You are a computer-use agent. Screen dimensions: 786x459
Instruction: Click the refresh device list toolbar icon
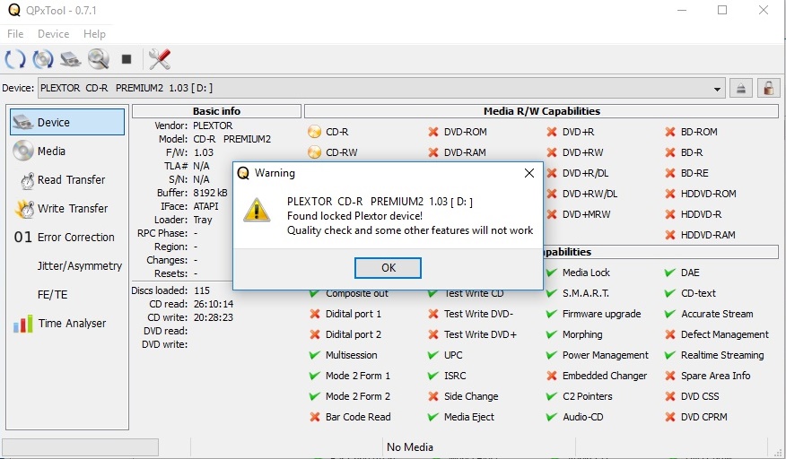(x=15, y=59)
